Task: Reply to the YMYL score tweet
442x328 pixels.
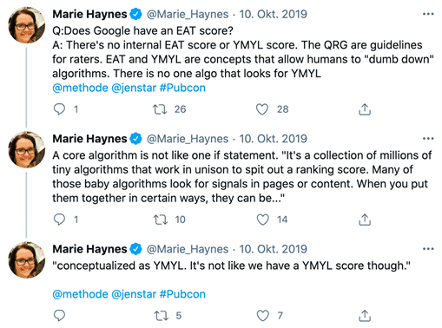Action: tap(59, 316)
